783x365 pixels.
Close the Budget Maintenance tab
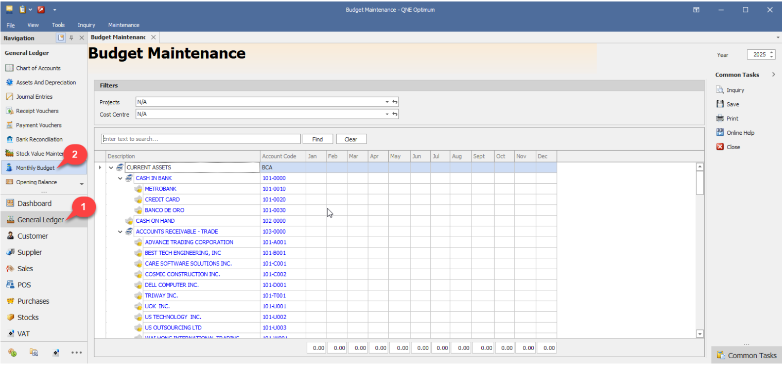[153, 38]
